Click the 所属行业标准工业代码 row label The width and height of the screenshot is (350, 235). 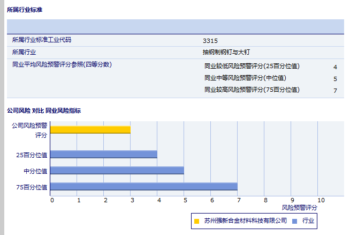tap(41, 40)
